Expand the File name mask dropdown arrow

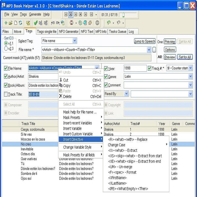(149, 50)
